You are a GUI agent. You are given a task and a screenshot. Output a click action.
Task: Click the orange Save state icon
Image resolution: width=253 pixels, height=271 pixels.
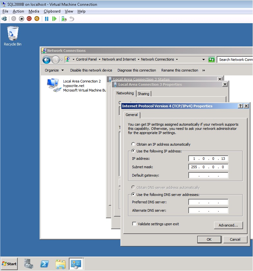click(x=37, y=19)
